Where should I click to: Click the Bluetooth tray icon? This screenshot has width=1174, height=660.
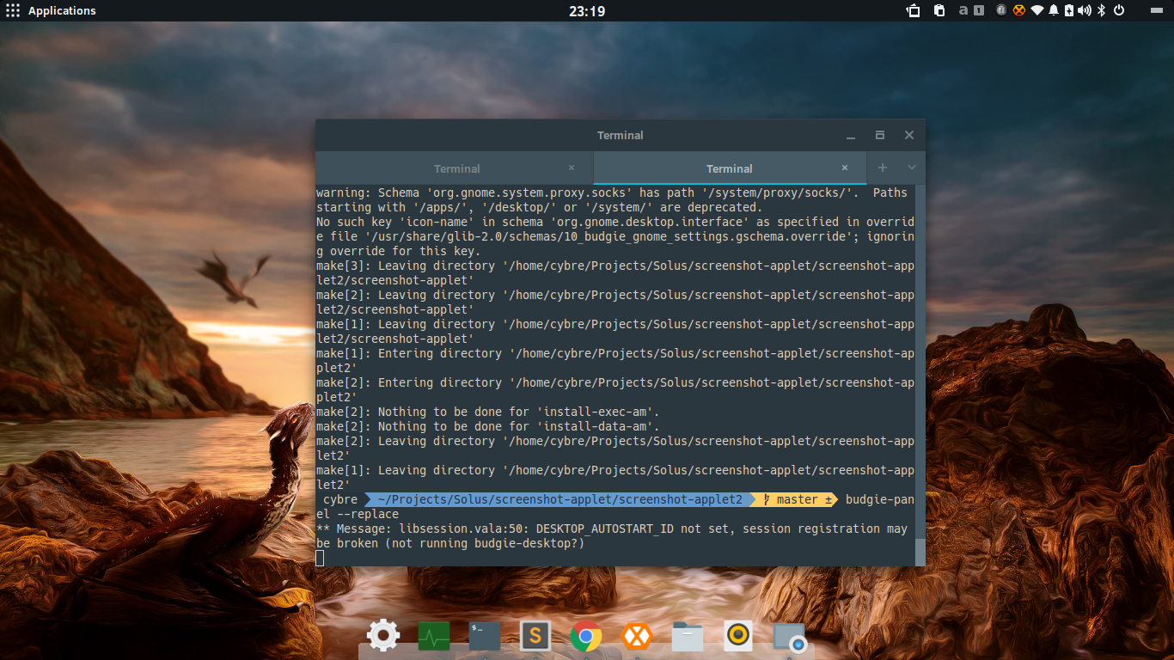1101,10
